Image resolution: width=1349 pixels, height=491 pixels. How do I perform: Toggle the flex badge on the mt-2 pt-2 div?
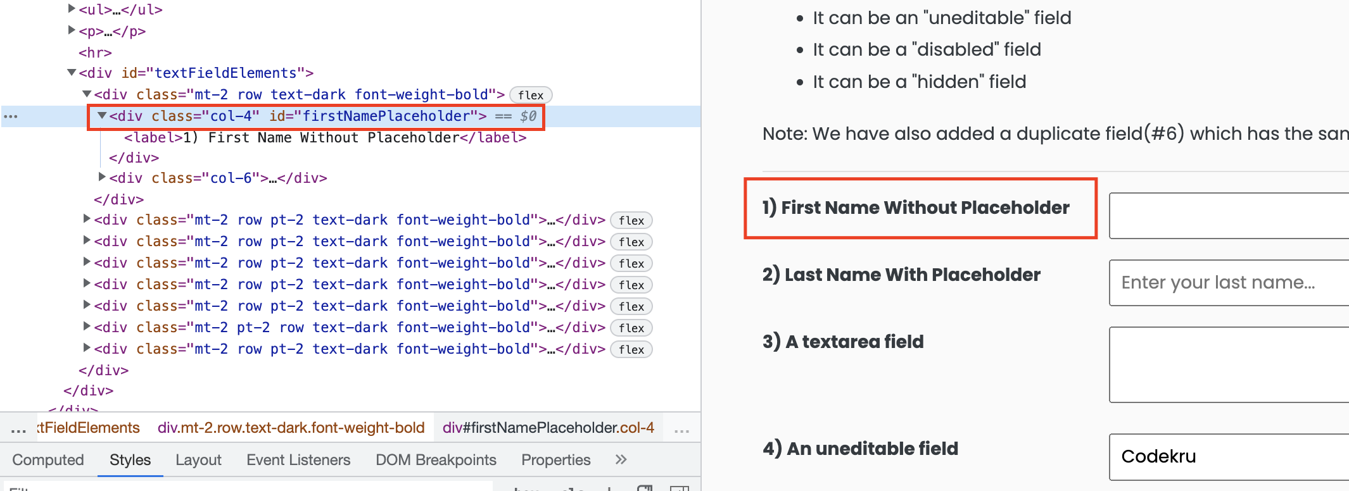point(631,328)
